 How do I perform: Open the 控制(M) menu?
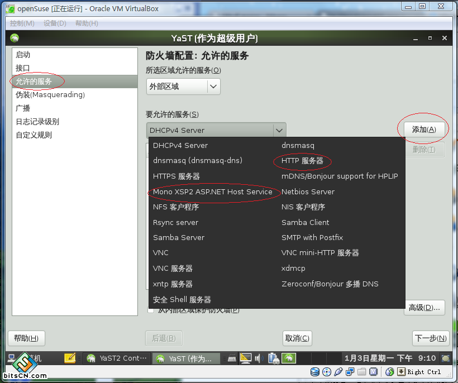coord(22,23)
